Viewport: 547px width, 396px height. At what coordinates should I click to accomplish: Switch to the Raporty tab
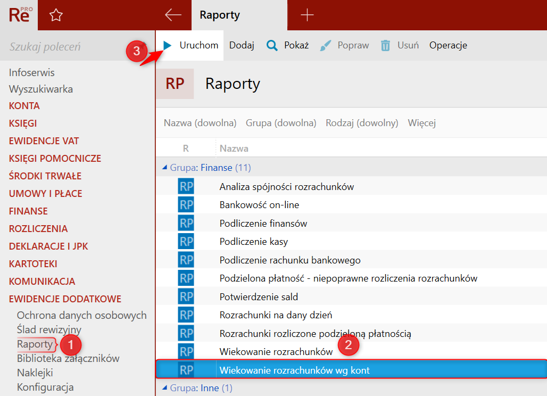pos(239,15)
